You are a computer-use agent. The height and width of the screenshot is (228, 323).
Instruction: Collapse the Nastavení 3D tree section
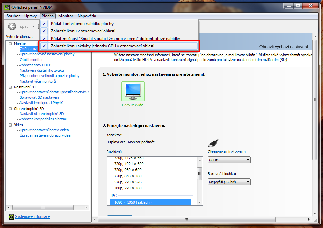click(x=11, y=87)
